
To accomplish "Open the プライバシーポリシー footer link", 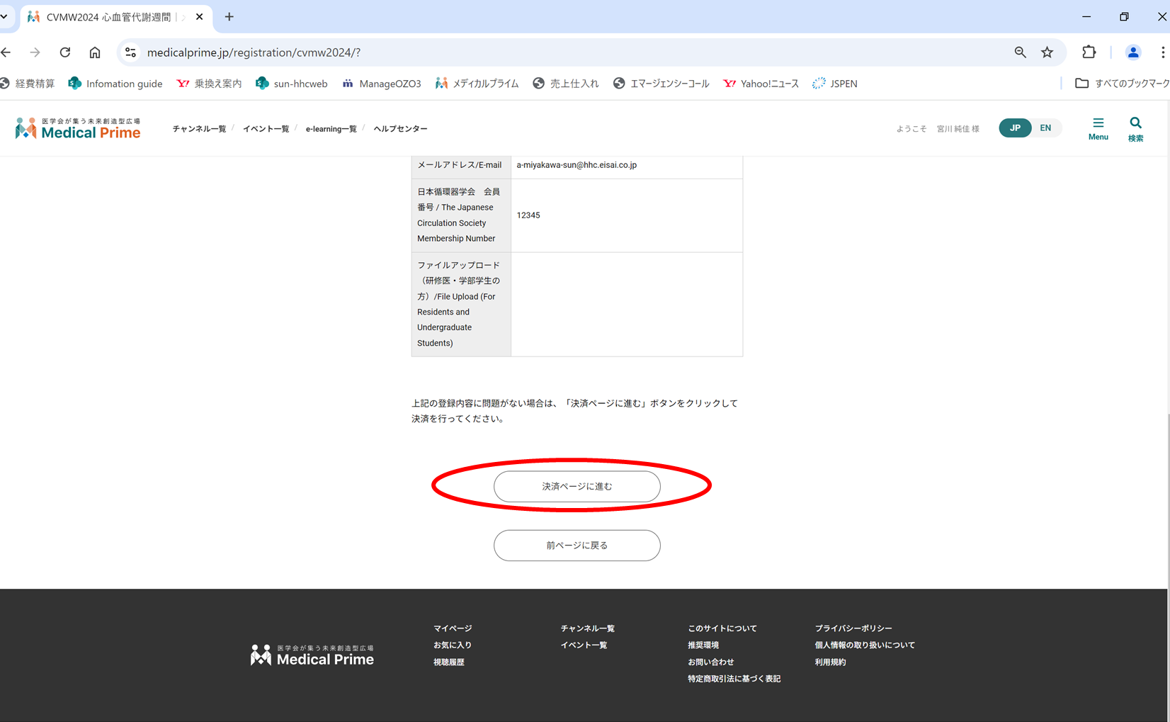I will pyautogui.click(x=853, y=628).
